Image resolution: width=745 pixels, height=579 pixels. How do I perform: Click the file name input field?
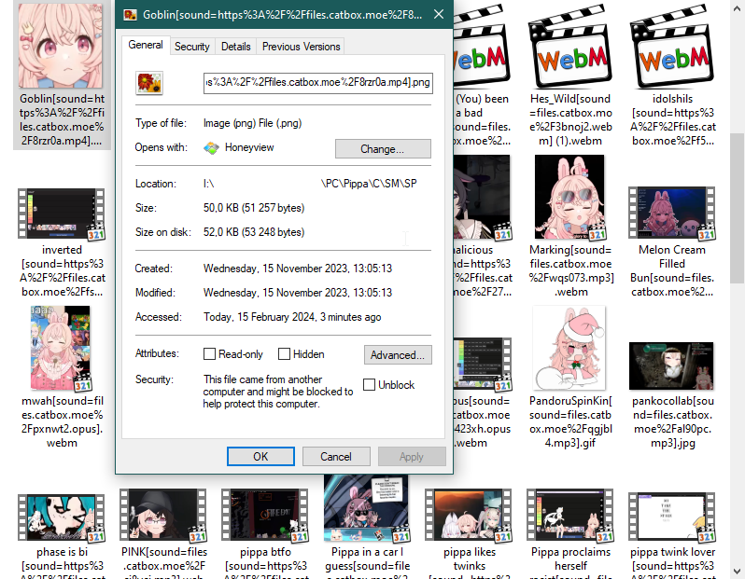click(317, 83)
